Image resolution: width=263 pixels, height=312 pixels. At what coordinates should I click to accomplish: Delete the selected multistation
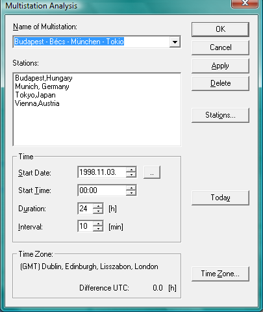point(220,83)
